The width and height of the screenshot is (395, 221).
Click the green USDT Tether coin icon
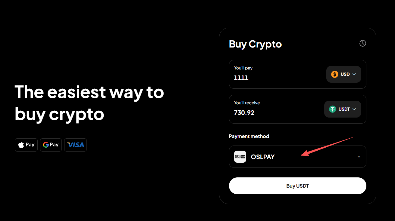pos(333,109)
